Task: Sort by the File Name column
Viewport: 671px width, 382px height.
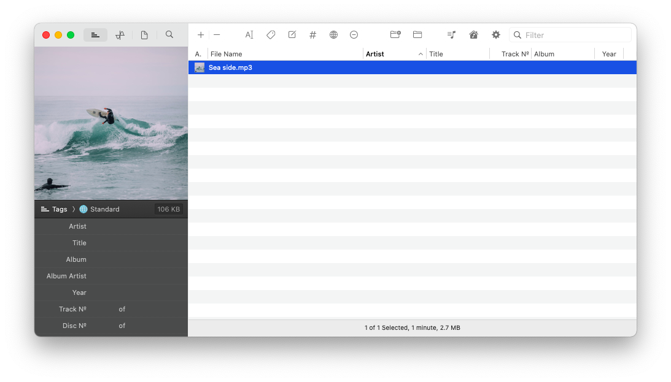Action: 285,54
